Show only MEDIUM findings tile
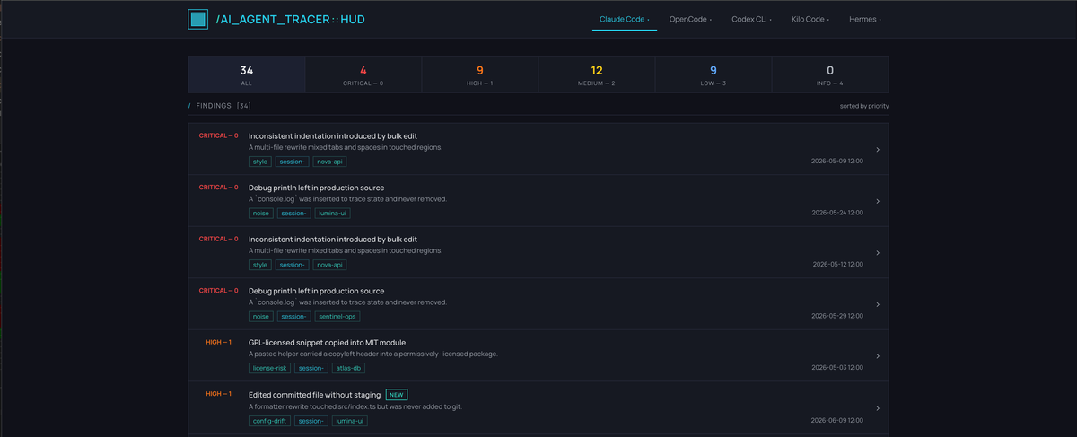The height and width of the screenshot is (437, 1077). 597,74
